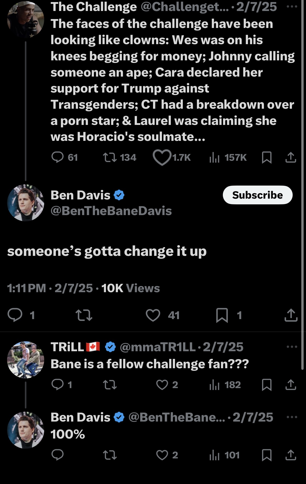This screenshot has height=484, width=306.
Task: Like The Challenge's original tweet
Action: tap(162, 158)
